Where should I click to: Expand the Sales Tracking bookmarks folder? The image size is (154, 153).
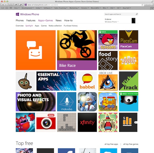tap(61, 8)
